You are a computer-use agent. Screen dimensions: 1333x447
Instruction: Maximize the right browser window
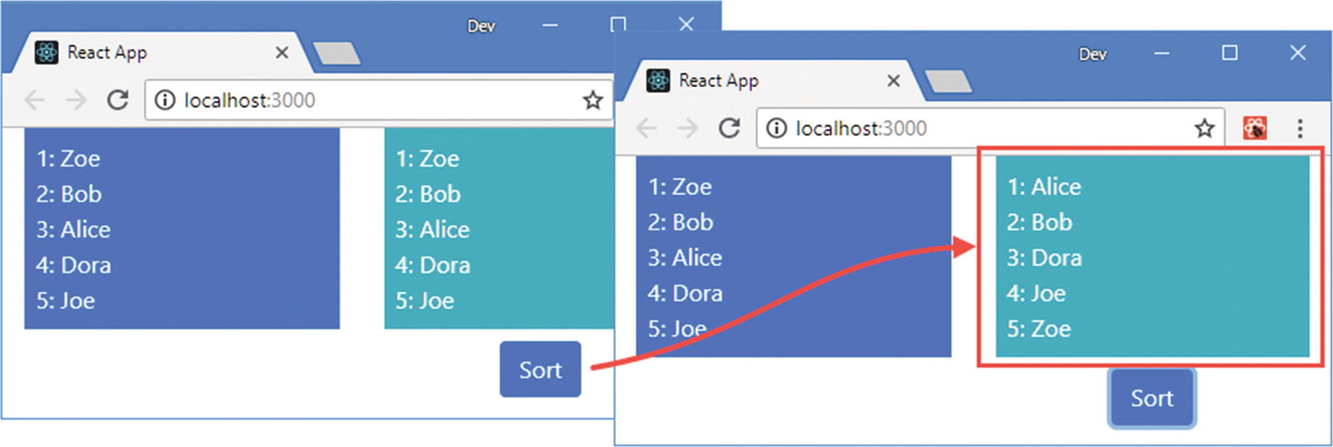(1230, 53)
